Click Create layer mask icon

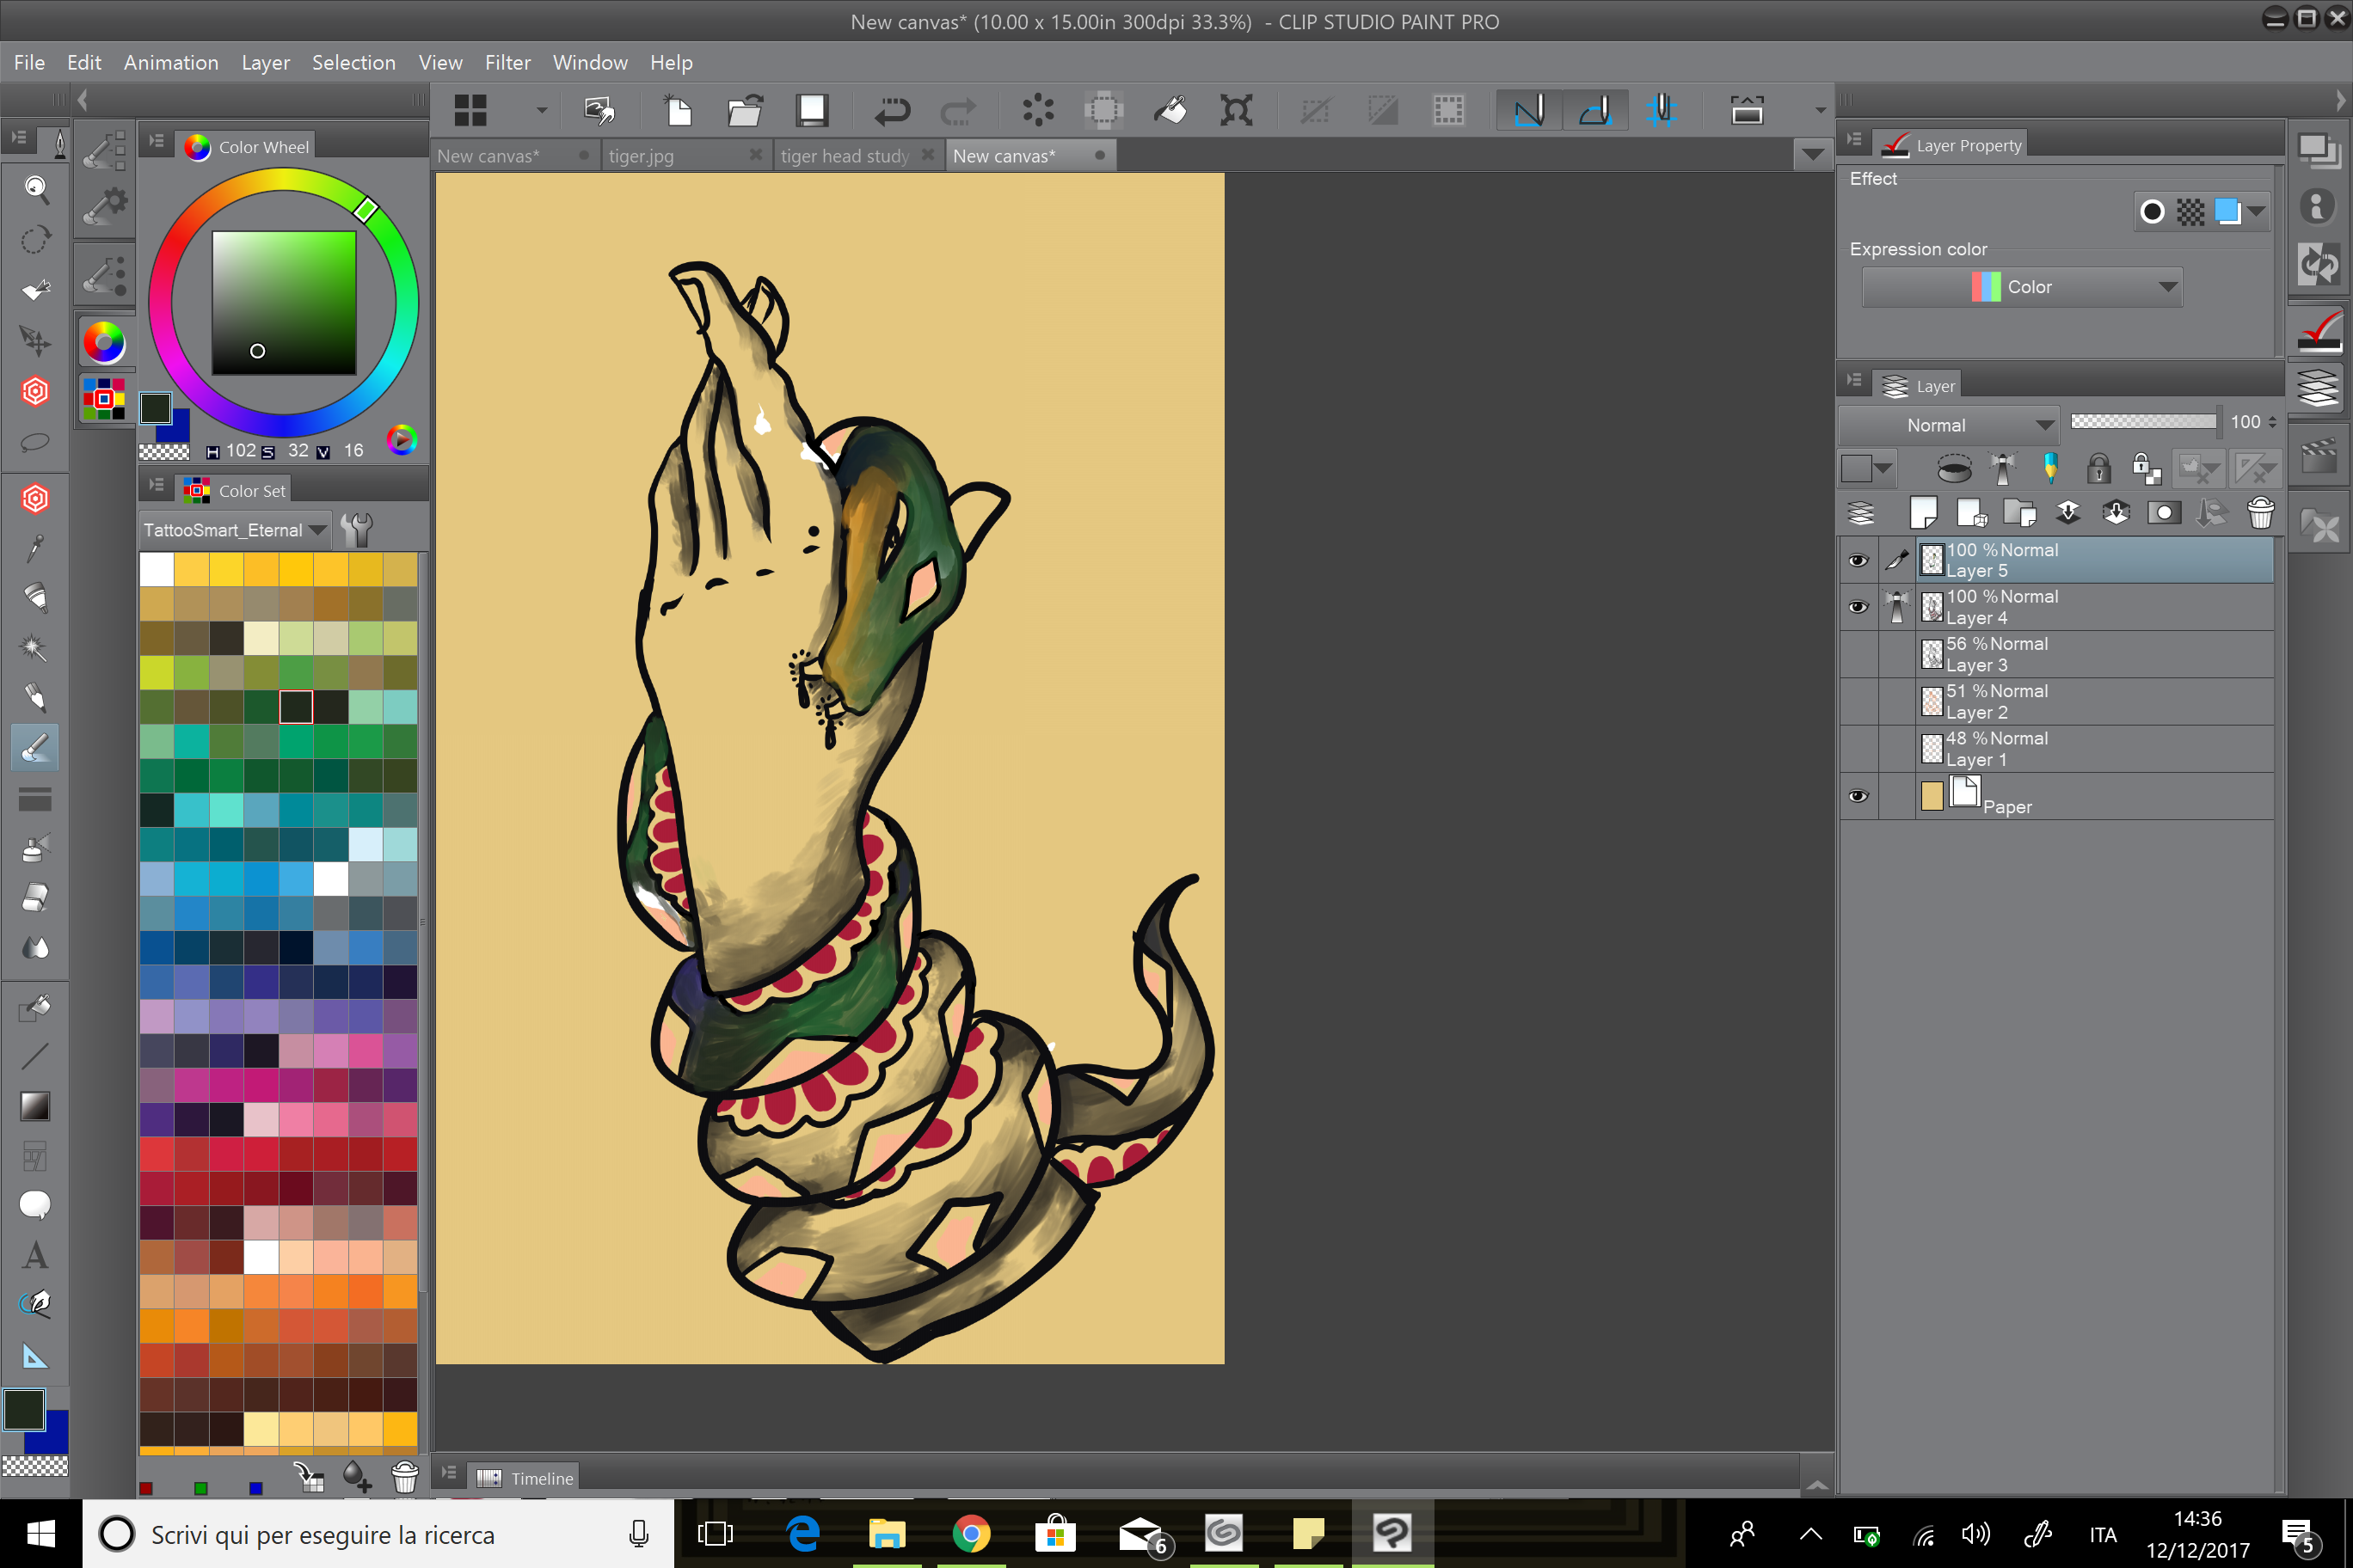[2164, 513]
